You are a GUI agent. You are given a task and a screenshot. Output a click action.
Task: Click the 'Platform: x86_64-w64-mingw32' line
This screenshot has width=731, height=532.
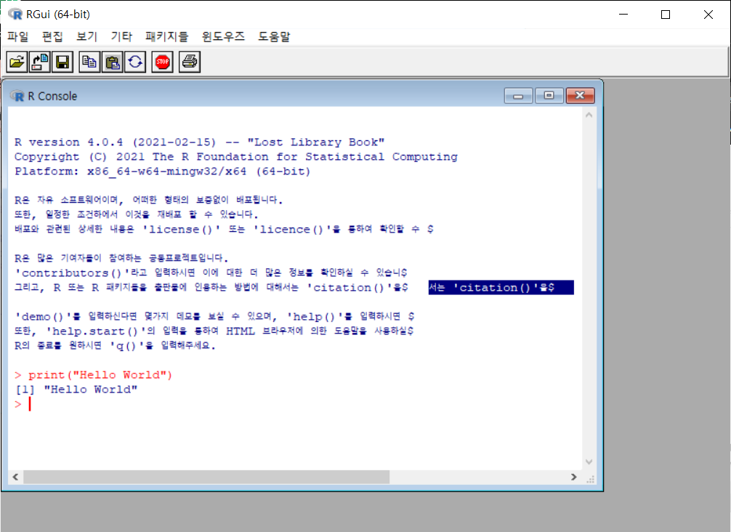(x=162, y=171)
